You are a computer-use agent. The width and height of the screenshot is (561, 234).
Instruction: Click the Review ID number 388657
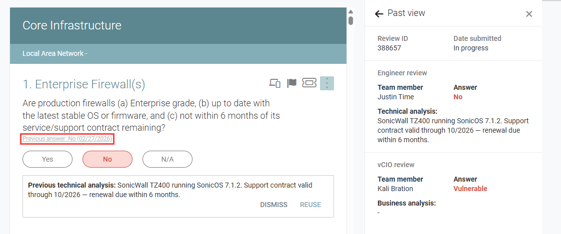(389, 48)
